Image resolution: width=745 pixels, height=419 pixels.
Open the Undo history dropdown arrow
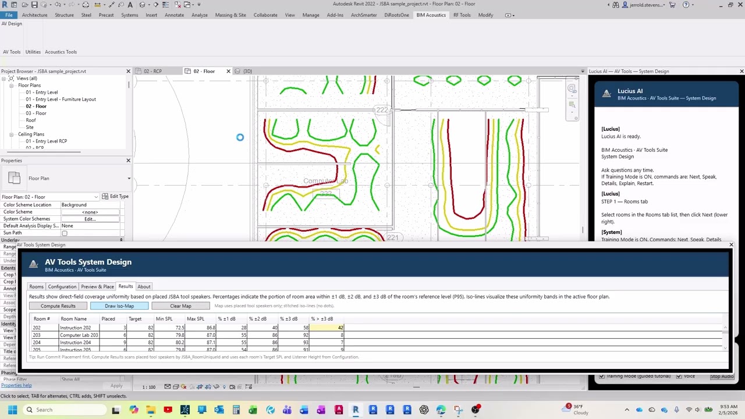(65, 5)
